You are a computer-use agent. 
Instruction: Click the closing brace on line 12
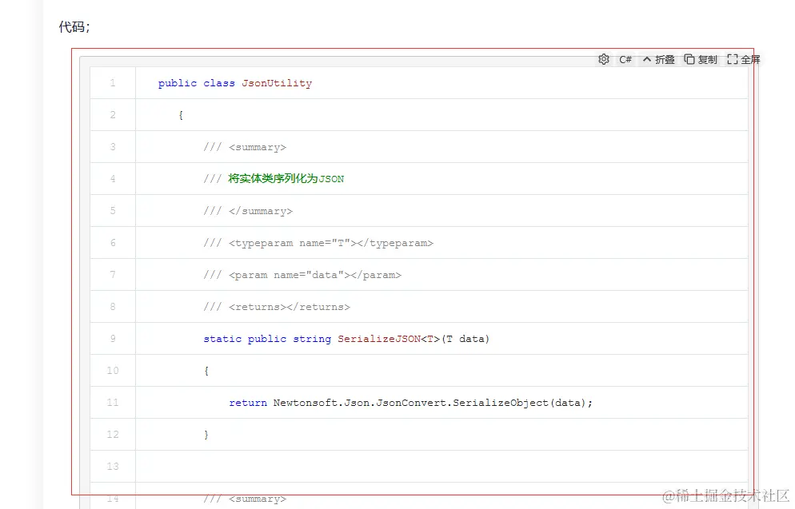(206, 435)
